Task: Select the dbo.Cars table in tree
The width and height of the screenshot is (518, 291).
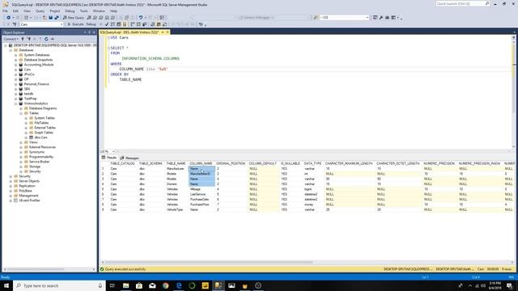Action: [40, 137]
